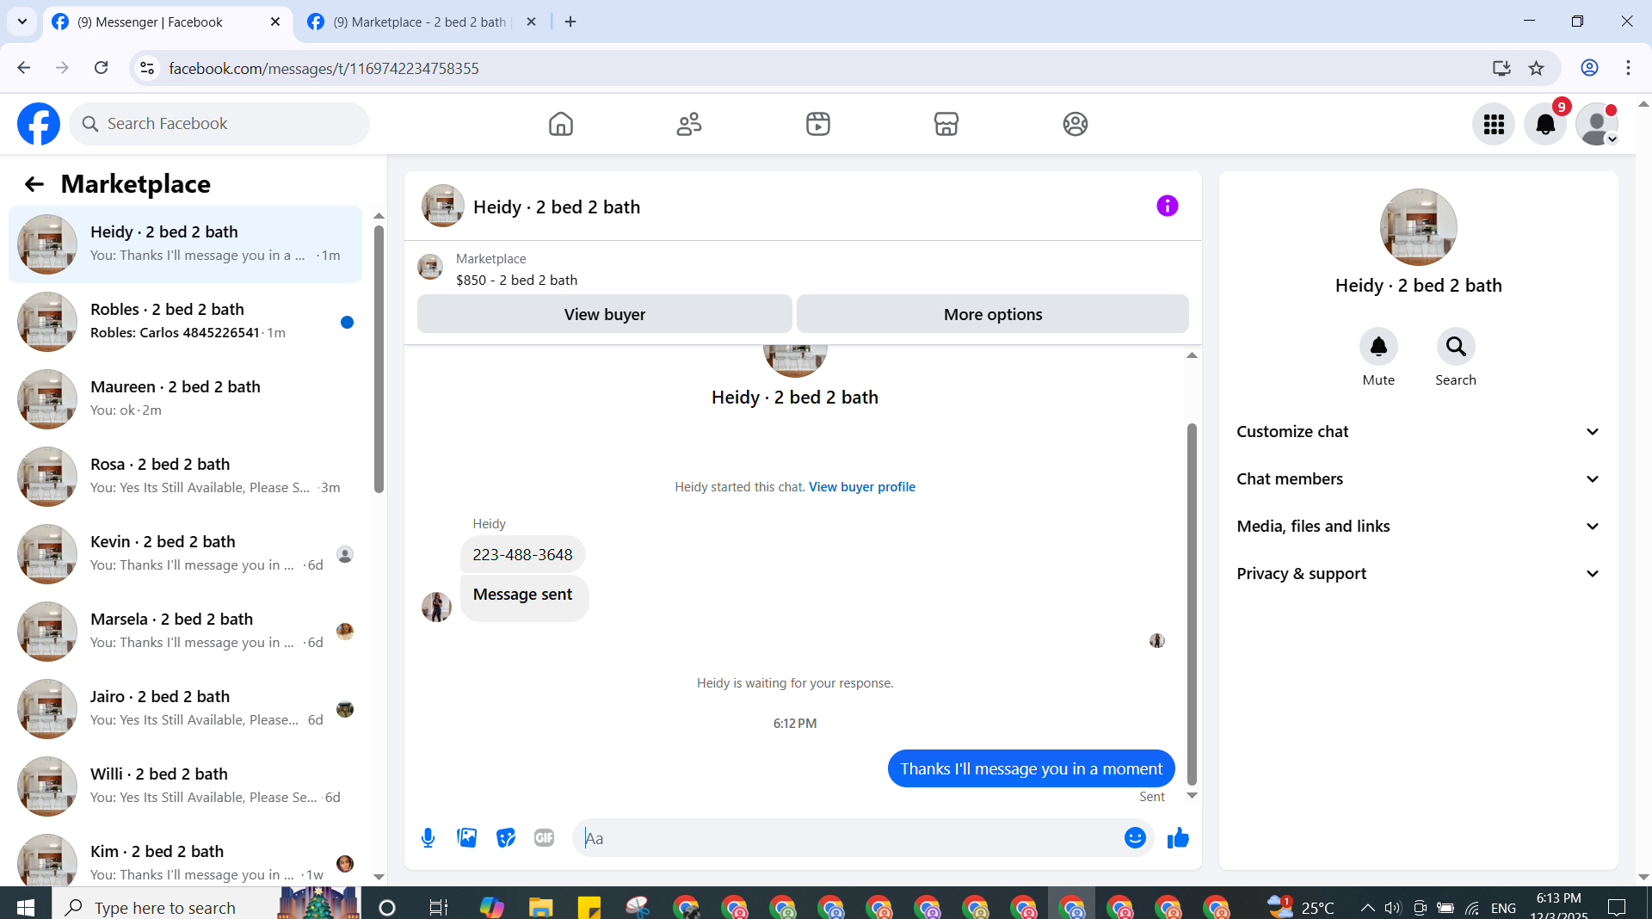The width and height of the screenshot is (1652, 919).
Task: Open Willi · 2 bed 2 bath conversation
Action: point(185,786)
